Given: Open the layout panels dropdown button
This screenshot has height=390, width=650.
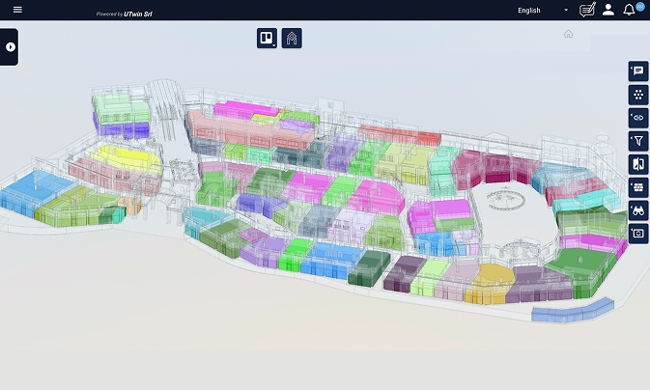Looking at the screenshot, I should [266, 39].
